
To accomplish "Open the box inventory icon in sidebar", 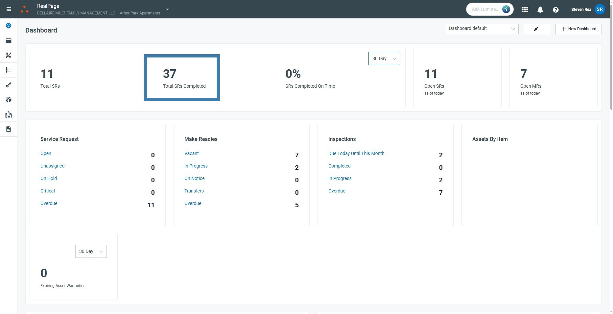I will [9, 100].
